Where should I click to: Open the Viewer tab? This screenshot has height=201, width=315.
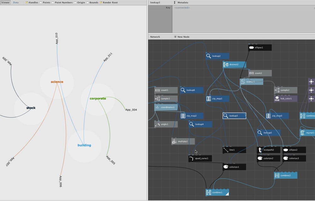(x=5, y=3)
